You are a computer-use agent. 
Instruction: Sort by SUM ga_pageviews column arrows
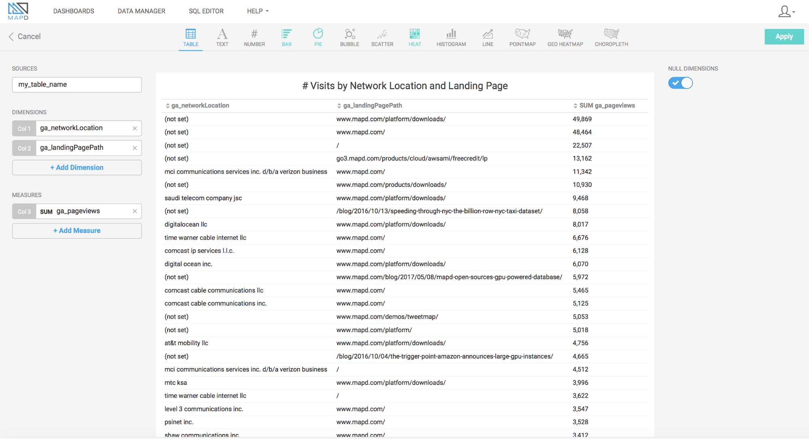pos(575,106)
